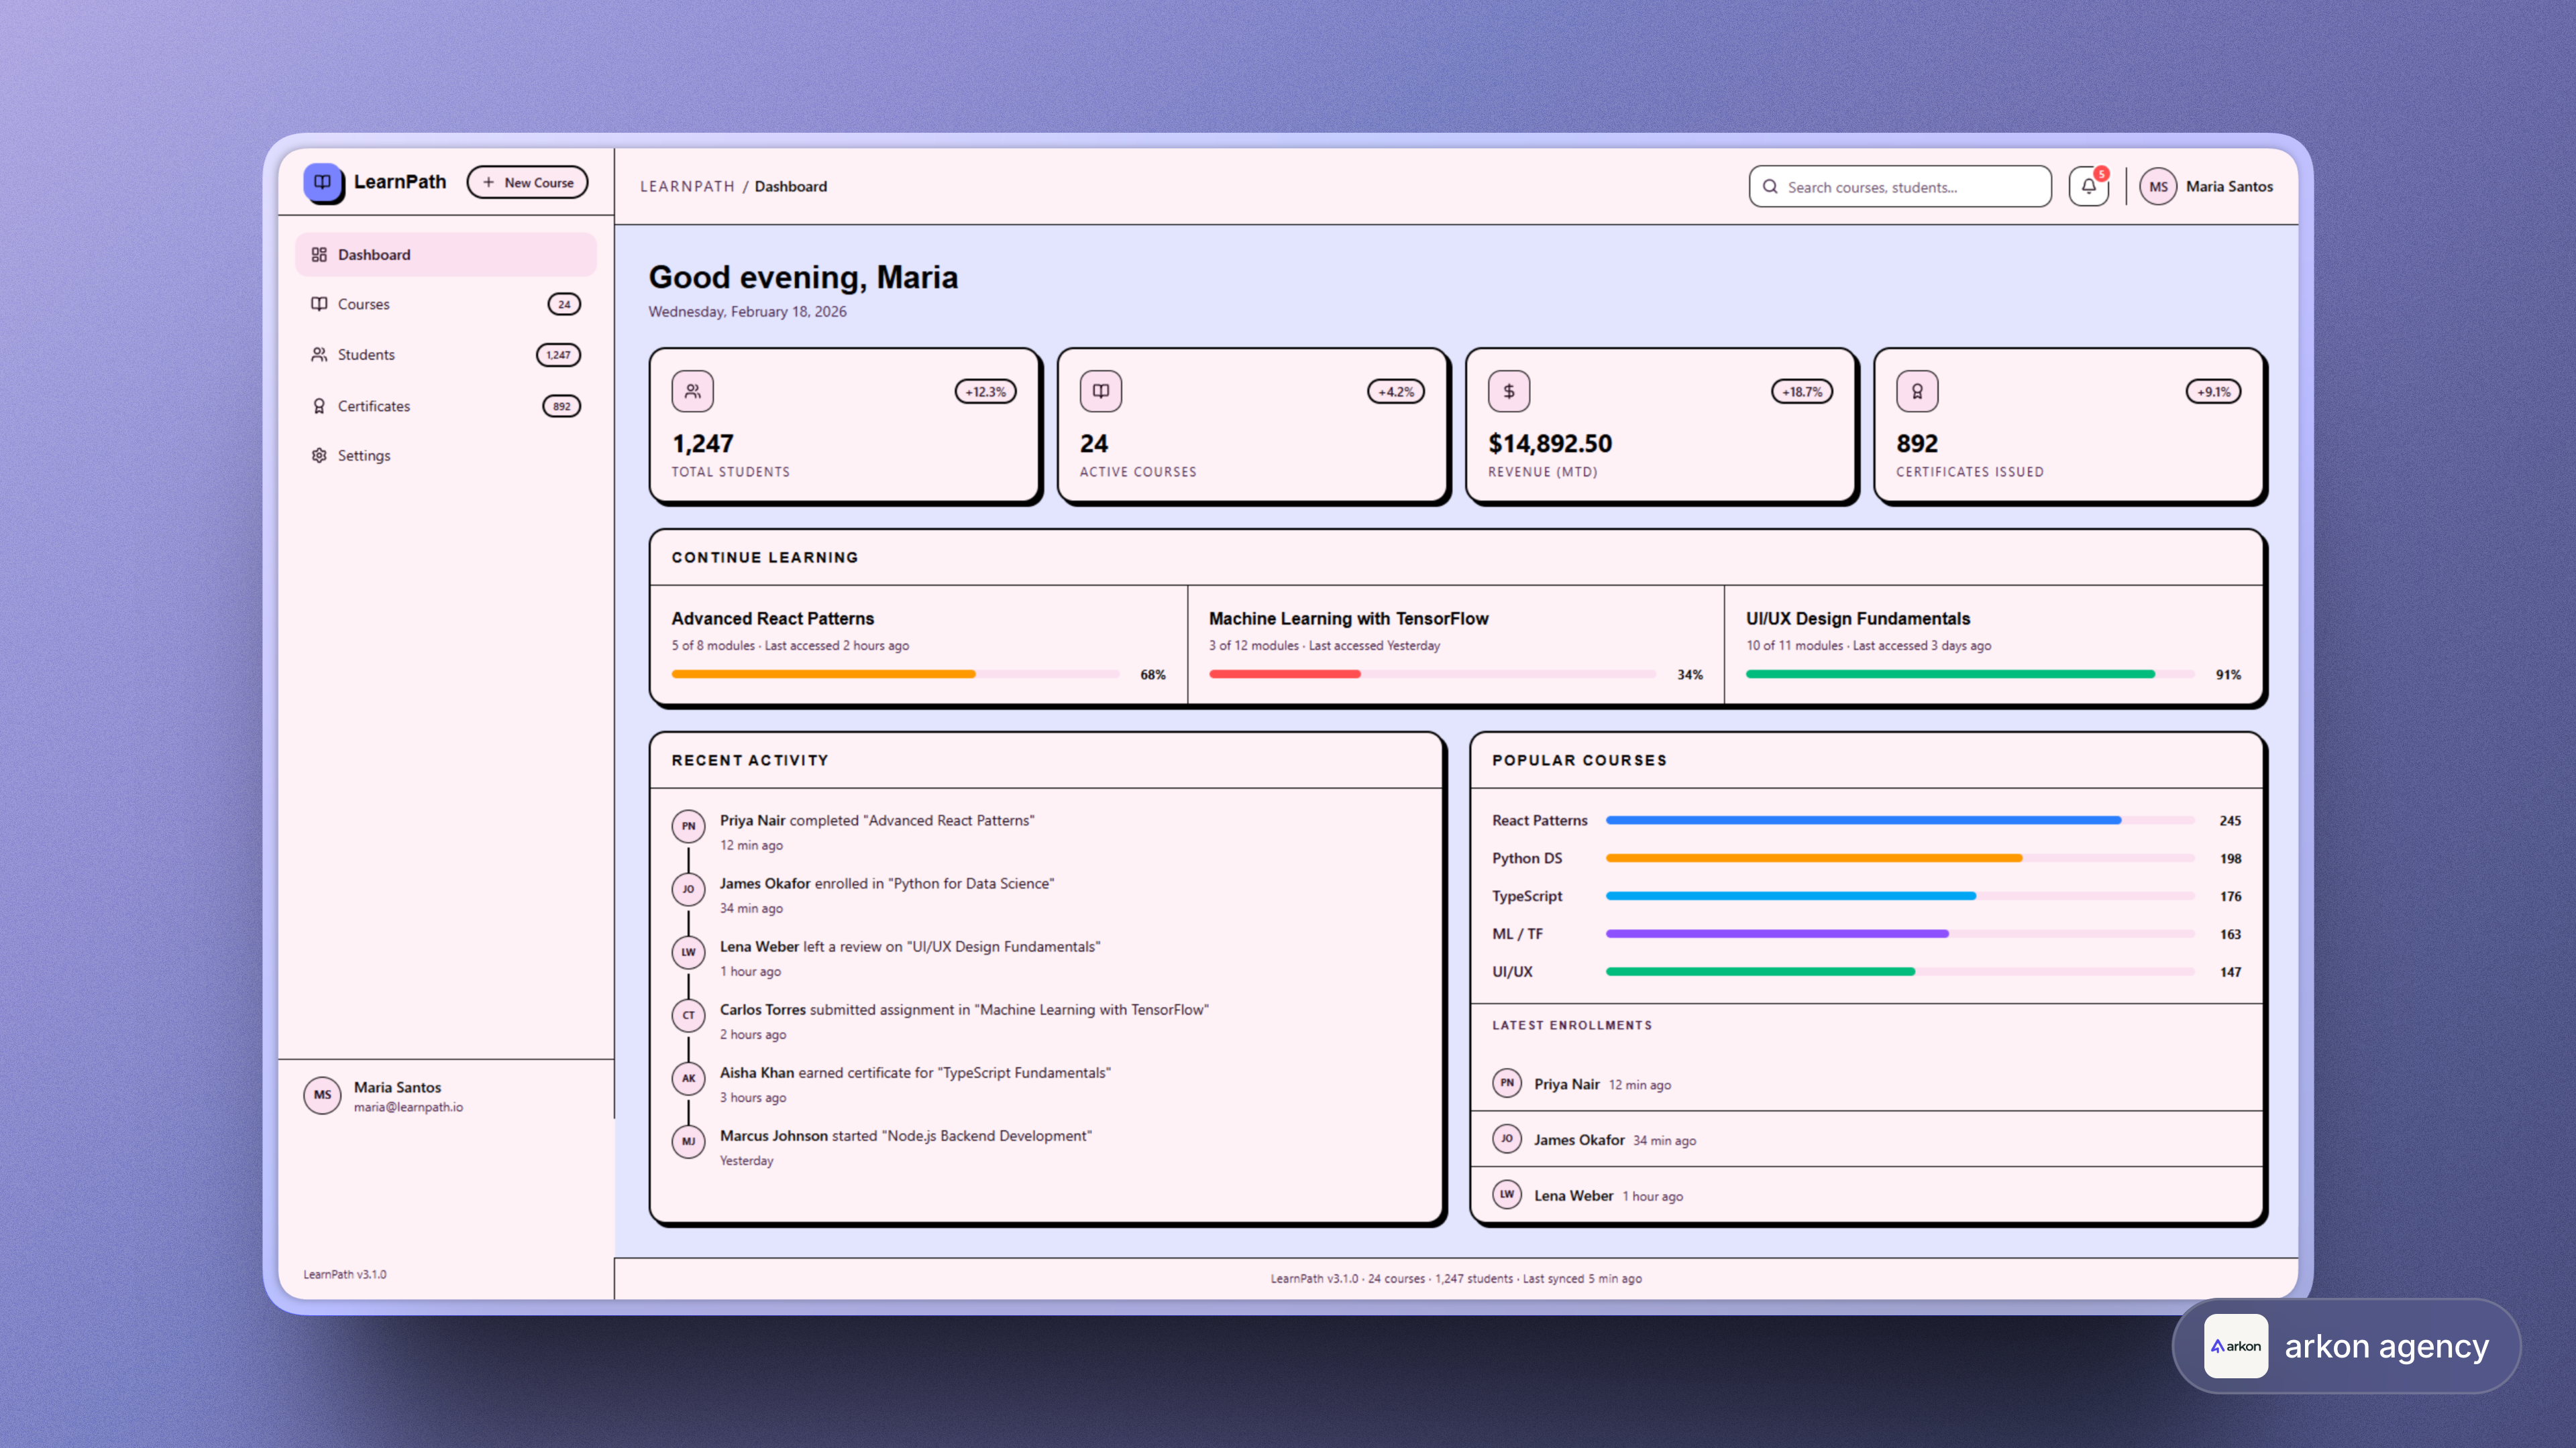Click the +18.7% badge on Revenue

pos(1802,391)
